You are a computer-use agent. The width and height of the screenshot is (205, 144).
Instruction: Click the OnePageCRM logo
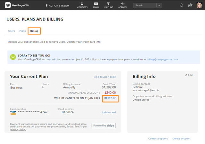tap(17, 5)
